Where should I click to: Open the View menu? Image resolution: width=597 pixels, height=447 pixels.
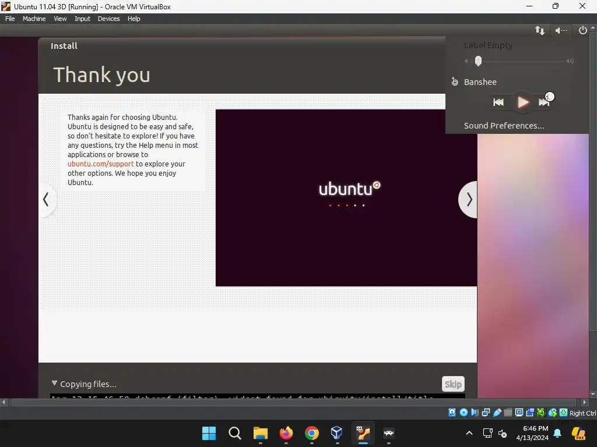(x=60, y=19)
